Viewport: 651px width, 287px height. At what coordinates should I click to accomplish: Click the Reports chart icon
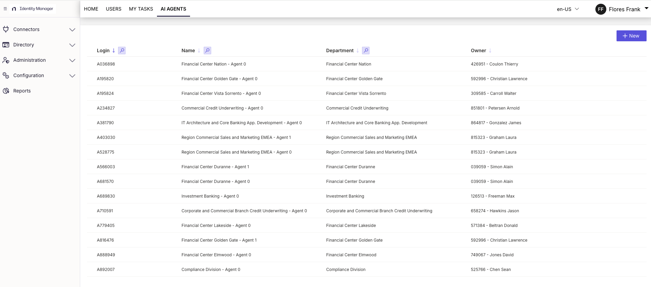[x=6, y=91]
